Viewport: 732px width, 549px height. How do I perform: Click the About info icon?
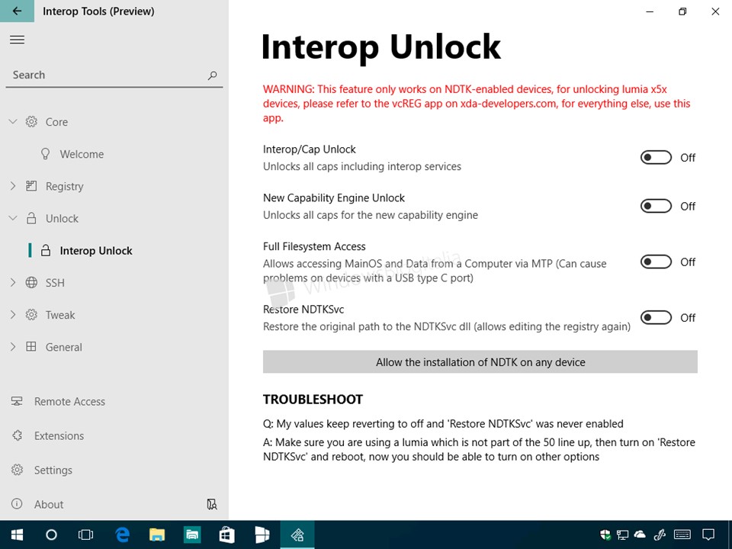(x=17, y=504)
